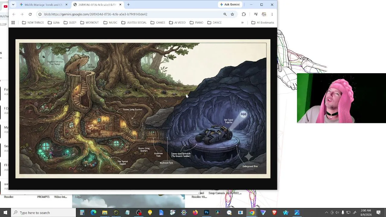Open Chrome's three-dot menu

point(272,14)
